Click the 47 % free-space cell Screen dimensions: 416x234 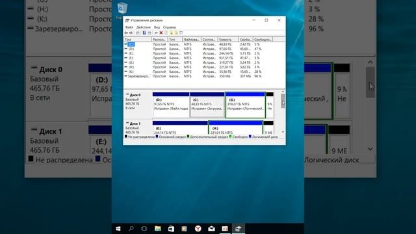pos(257,49)
